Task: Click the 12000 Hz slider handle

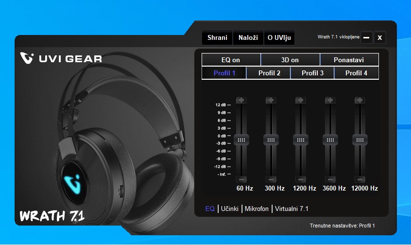Action: click(360, 140)
